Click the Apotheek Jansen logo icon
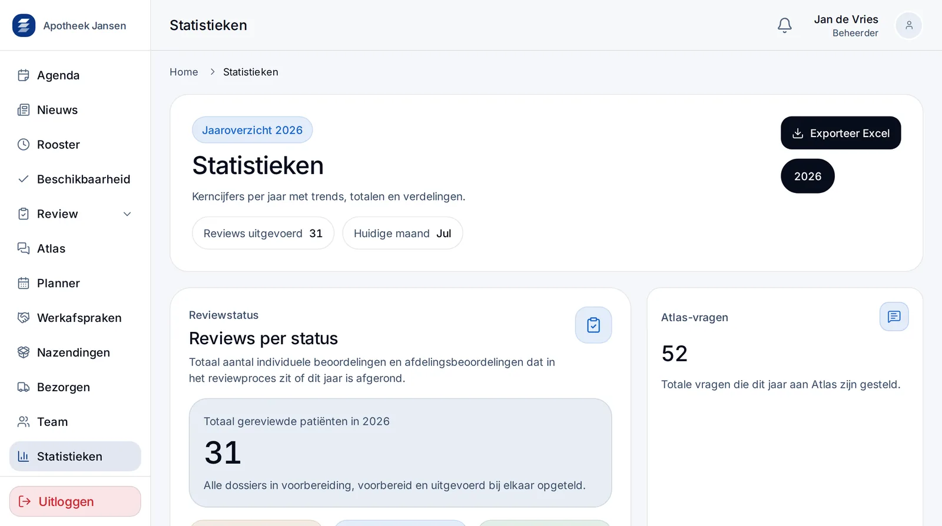This screenshot has width=942, height=526. pyautogui.click(x=24, y=25)
